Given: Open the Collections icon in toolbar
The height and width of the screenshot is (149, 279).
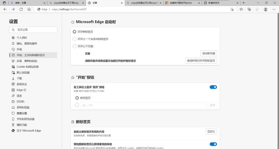Looking at the screenshot, I should point(249,9).
